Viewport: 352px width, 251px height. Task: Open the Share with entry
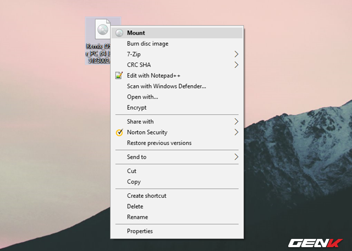177,121
